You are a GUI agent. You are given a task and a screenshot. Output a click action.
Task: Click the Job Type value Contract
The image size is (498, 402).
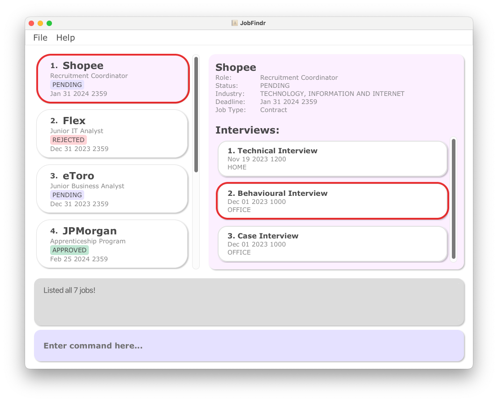pos(274,110)
